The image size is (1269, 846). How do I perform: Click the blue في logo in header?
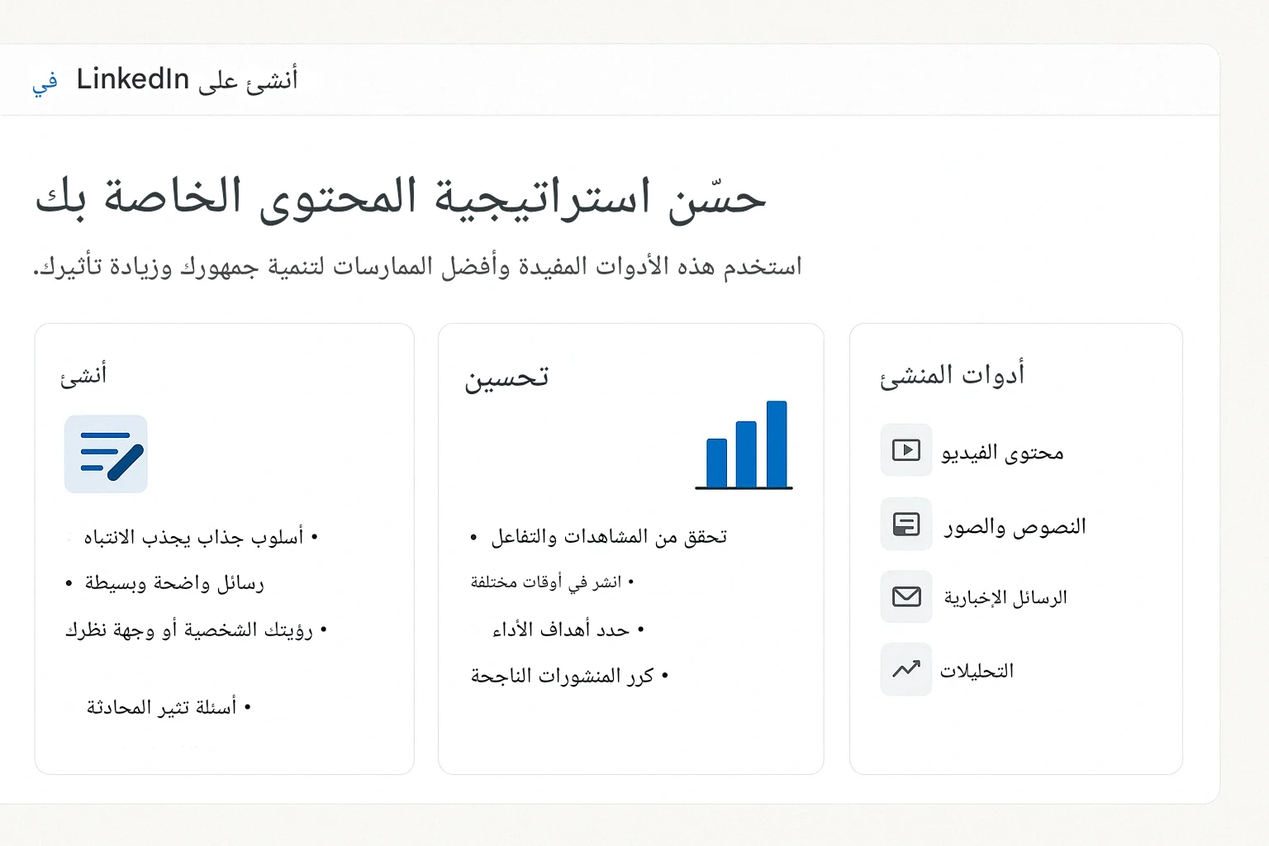tap(45, 83)
